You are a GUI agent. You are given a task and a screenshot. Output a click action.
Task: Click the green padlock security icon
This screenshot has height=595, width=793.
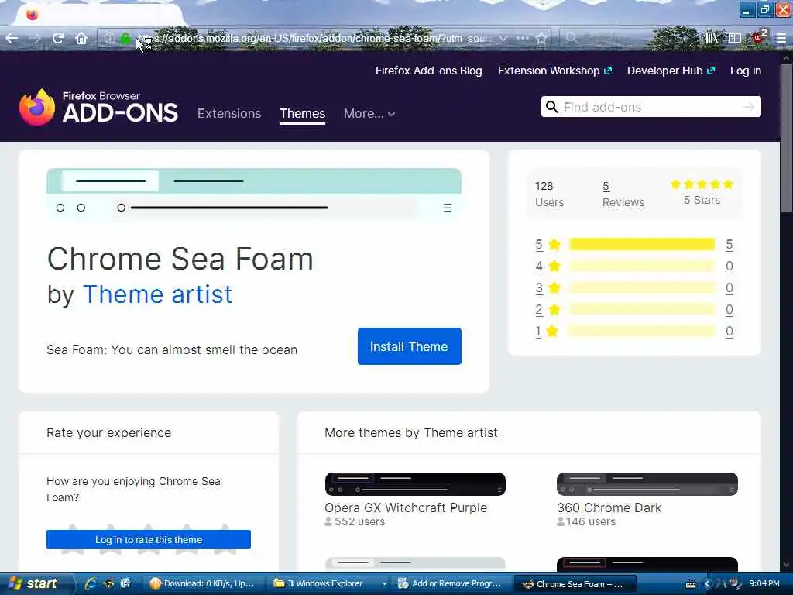tap(125, 38)
